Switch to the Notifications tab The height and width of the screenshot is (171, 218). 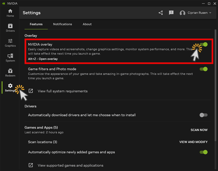[63, 24]
